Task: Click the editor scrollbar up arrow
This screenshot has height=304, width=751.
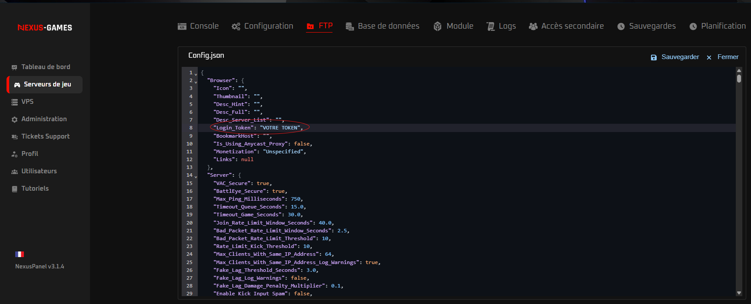Action: 739,70
